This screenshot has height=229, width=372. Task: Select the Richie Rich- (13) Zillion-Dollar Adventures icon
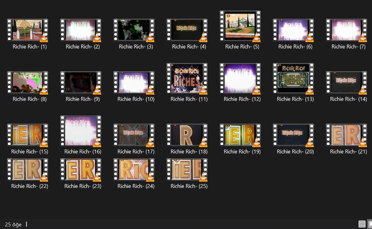point(293,78)
